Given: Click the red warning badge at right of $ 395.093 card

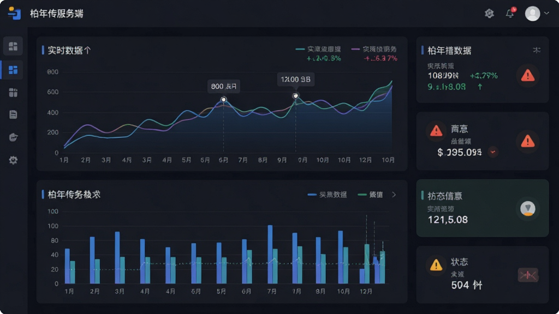Looking at the screenshot, I should (x=528, y=141).
